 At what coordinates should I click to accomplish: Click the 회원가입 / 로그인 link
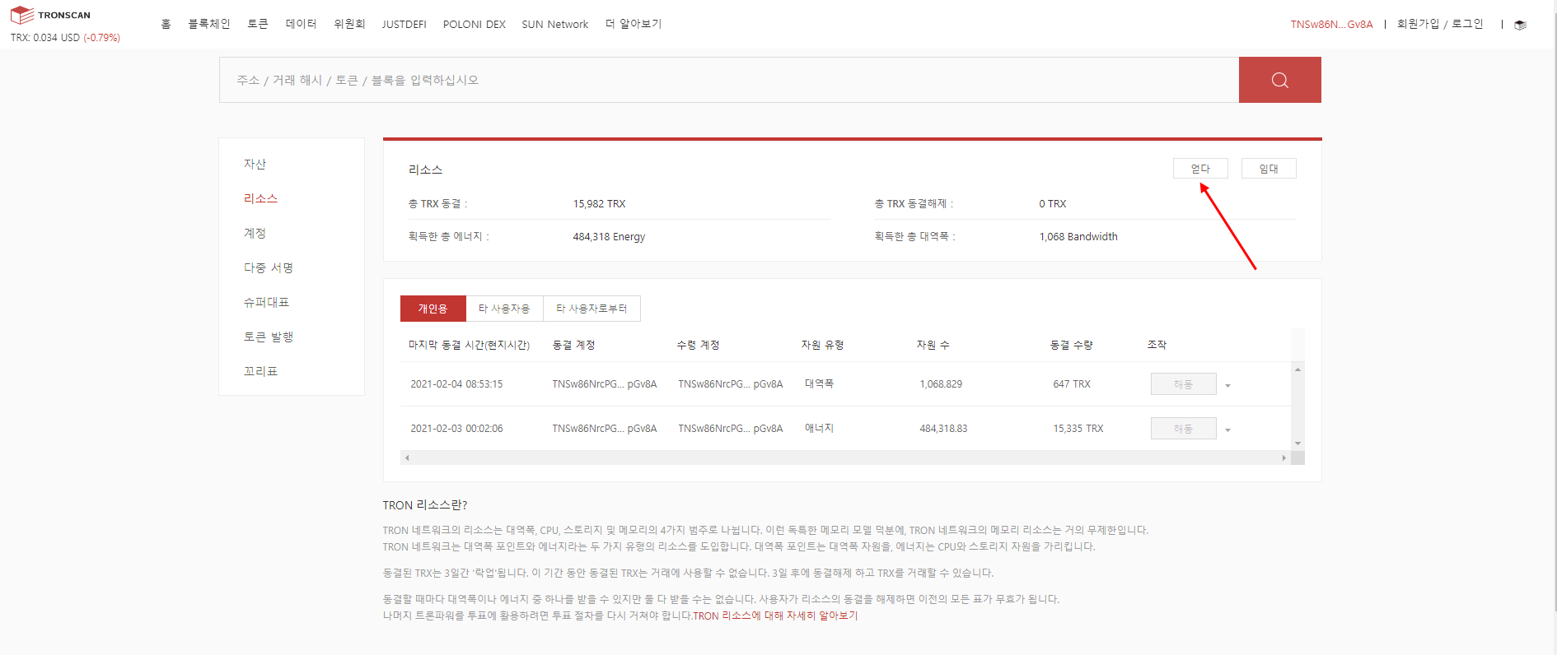coord(1439,24)
